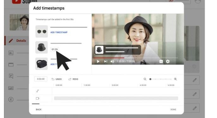217x118 pixels.
Task: Click the 1:20:00 / 7:00:00 time display
Action: (125, 61)
